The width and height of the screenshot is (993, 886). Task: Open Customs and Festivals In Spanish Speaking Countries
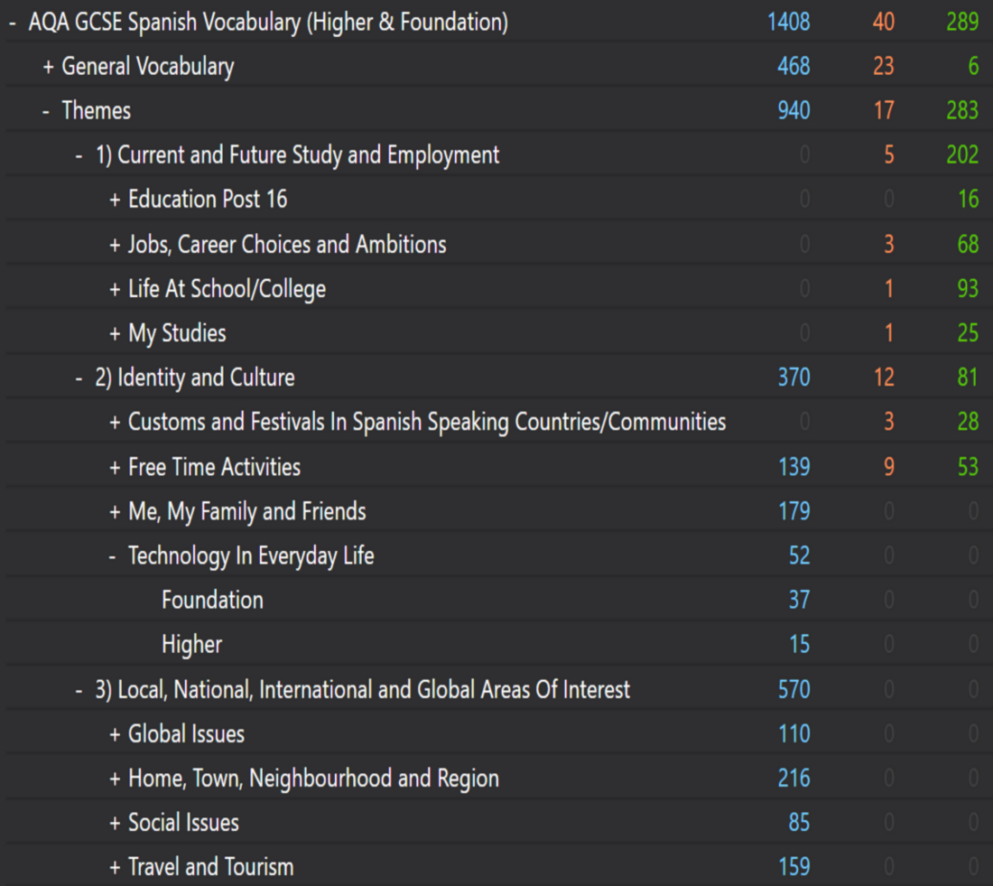pyautogui.click(x=427, y=423)
